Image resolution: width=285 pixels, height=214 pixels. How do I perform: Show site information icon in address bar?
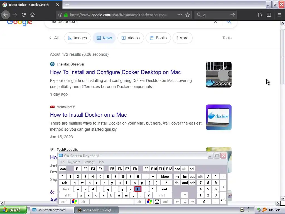(60, 15)
